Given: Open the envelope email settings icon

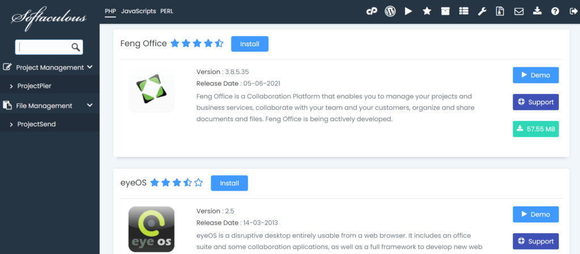Looking at the screenshot, I should pyautogui.click(x=519, y=11).
